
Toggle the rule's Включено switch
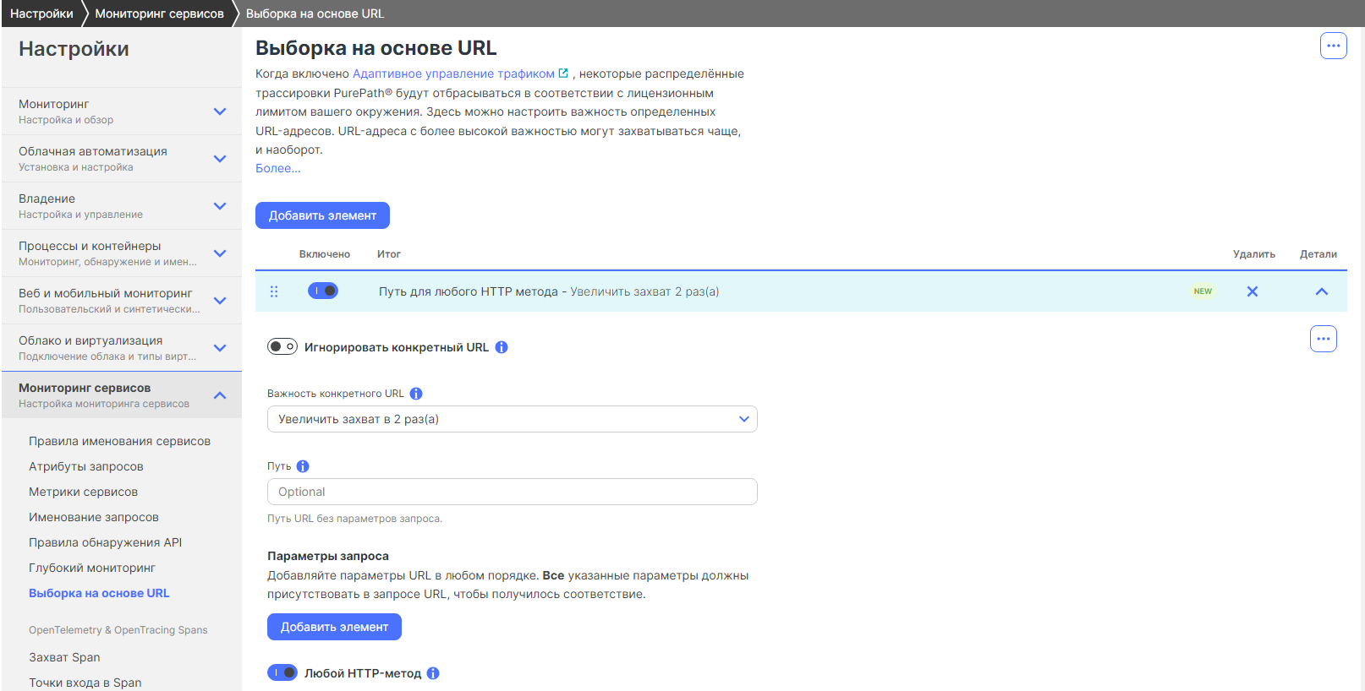(x=323, y=291)
